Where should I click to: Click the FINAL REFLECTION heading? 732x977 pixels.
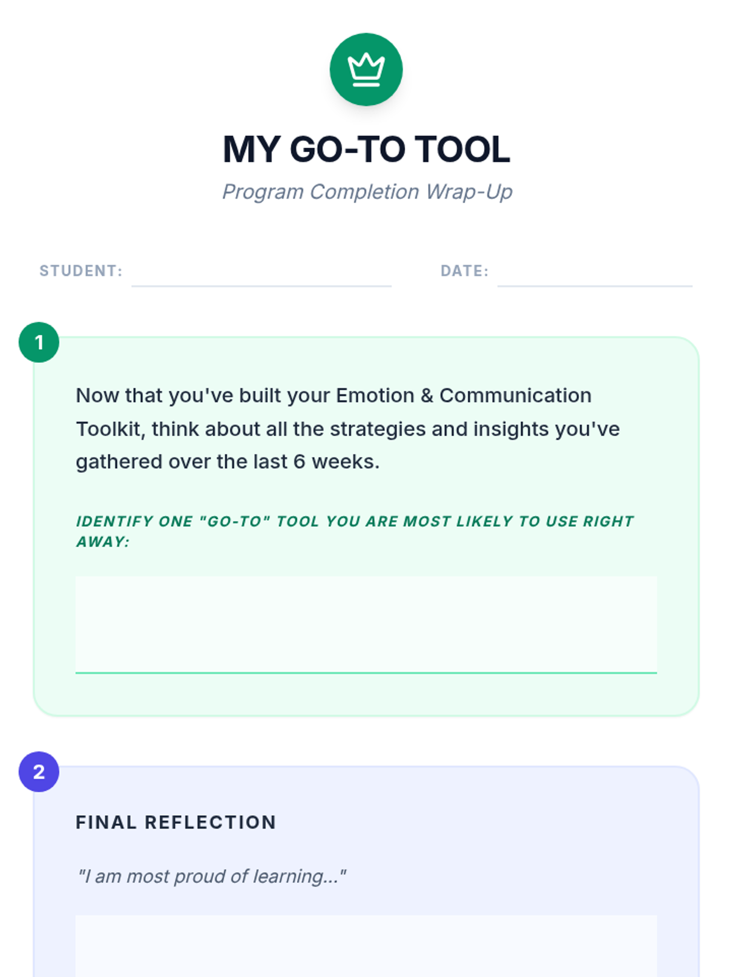point(176,823)
